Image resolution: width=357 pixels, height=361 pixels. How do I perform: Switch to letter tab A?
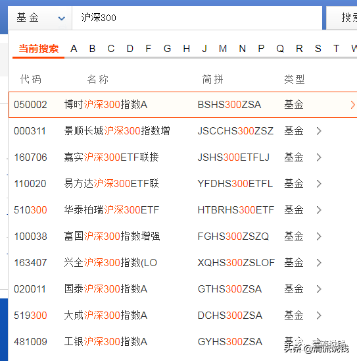pyautogui.click(x=74, y=49)
